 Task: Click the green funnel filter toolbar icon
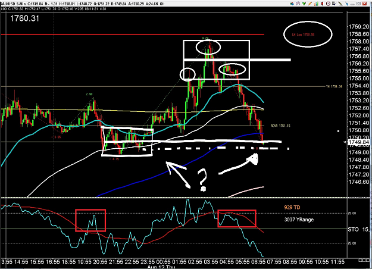[304, 4]
